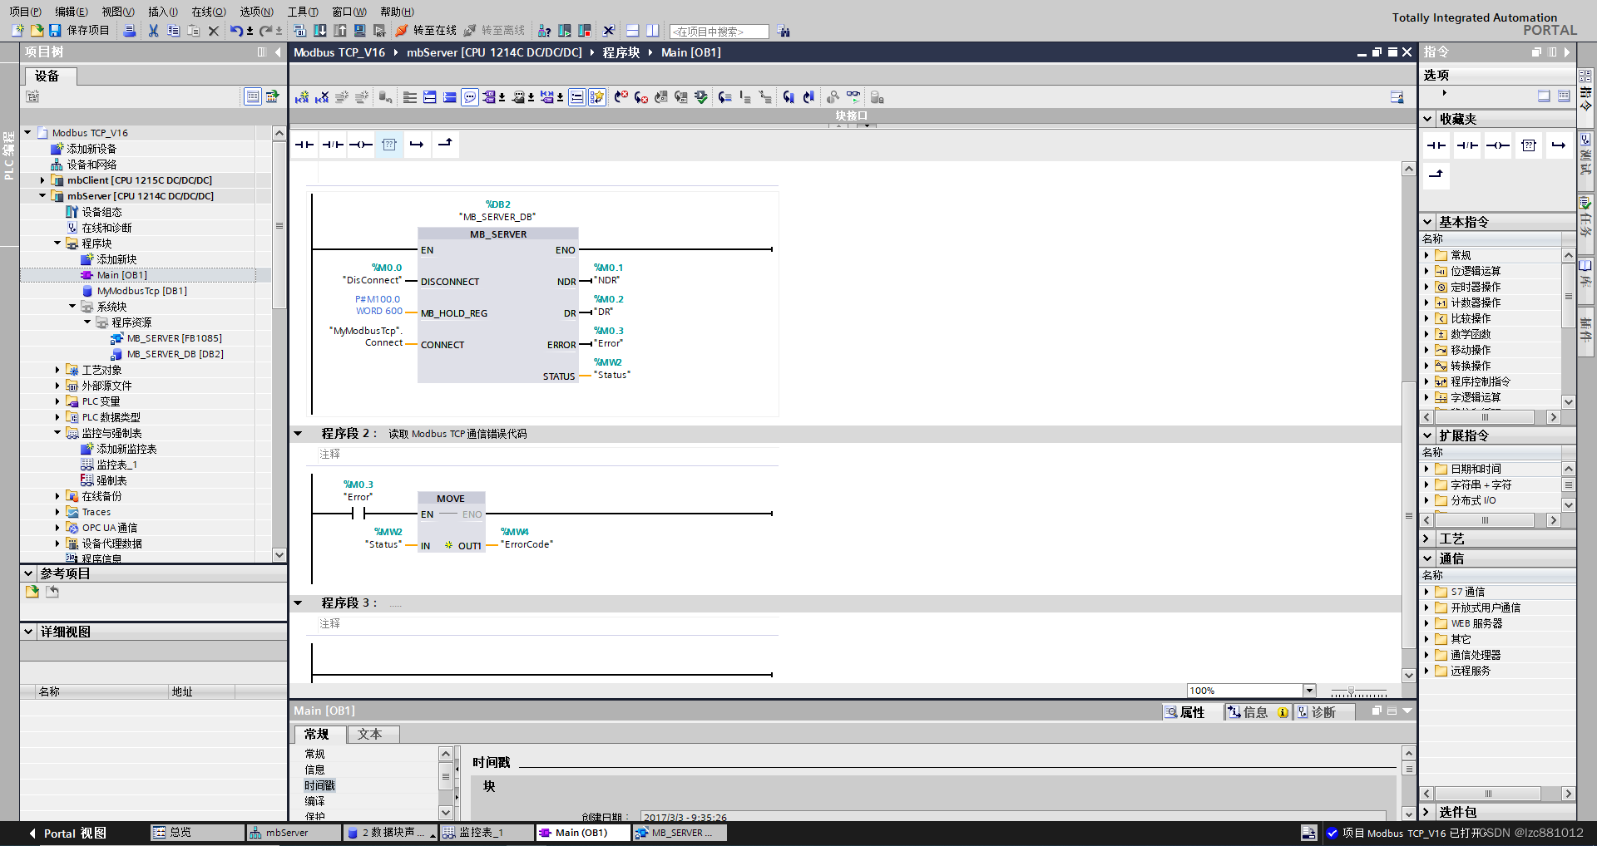The height and width of the screenshot is (846, 1597).
Task: Click the Undo arrow icon
Action: [x=236, y=31]
